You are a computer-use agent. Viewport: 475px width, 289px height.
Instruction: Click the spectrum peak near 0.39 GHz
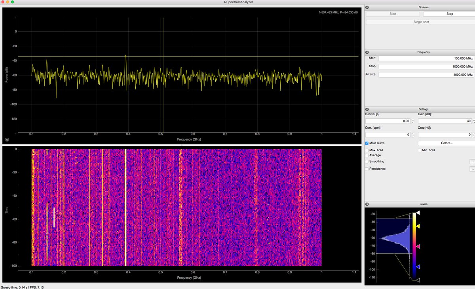(125, 56)
